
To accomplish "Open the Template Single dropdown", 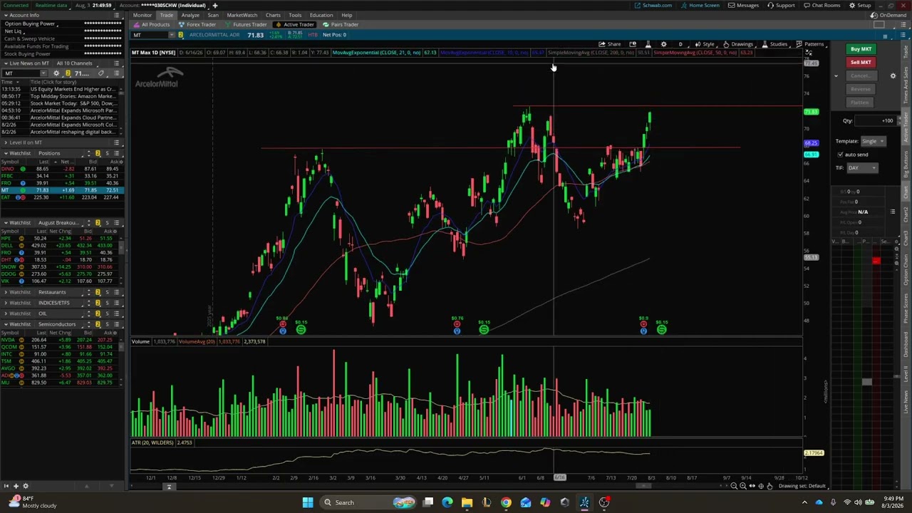I will [873, 141].
